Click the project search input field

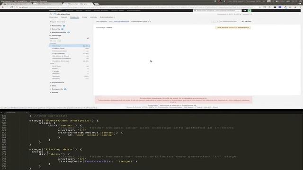pos(217,10)
